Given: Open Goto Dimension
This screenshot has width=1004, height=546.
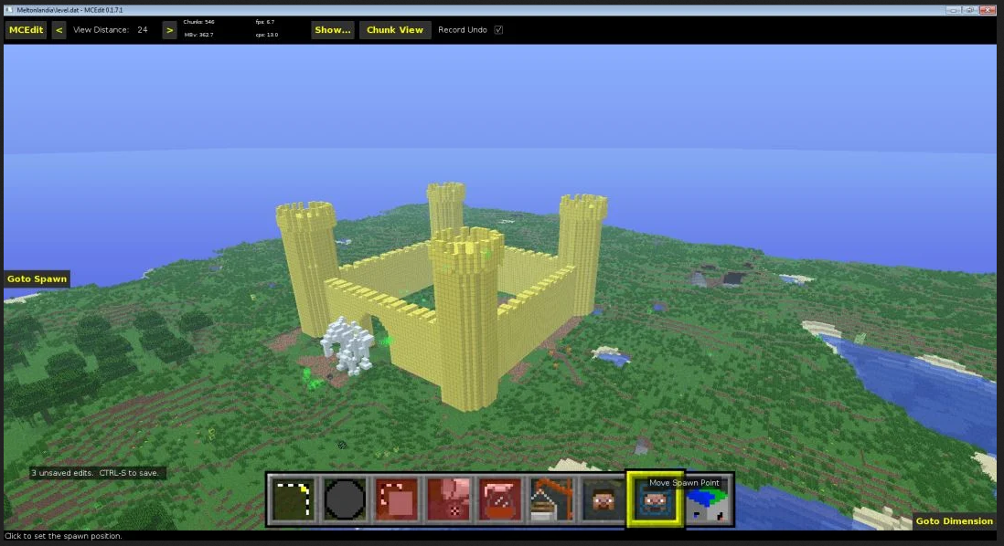Looking at the screenshot, I should tap(954, 521).
